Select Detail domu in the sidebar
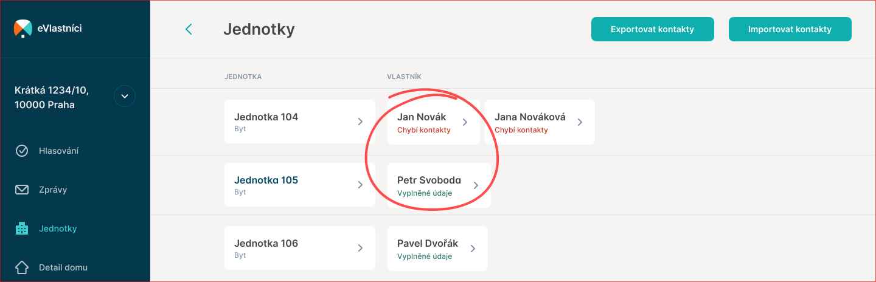876x282 pixels. [x=63, y=267]
